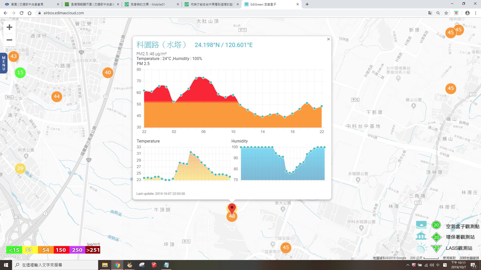Select the yellow 29 station marker
Image resolution: width=481 pixels, height=270 pixels.
(x=20, y=168)
